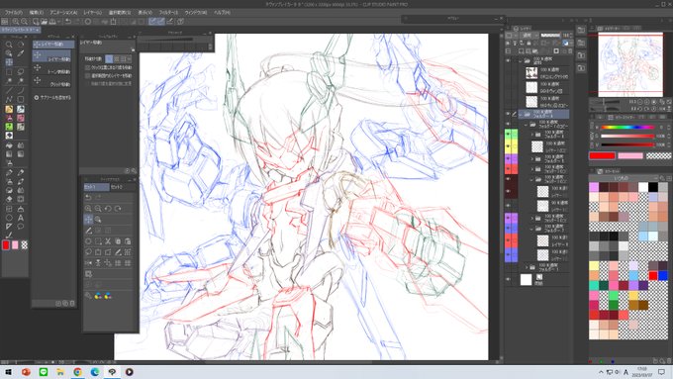Image resolution: width=673 pixels, height=379 pixels.
Task: Open the Edit menu
Action: (36, 13)
